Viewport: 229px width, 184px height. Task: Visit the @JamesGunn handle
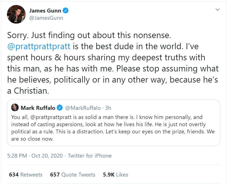click(x=46, y=18)
